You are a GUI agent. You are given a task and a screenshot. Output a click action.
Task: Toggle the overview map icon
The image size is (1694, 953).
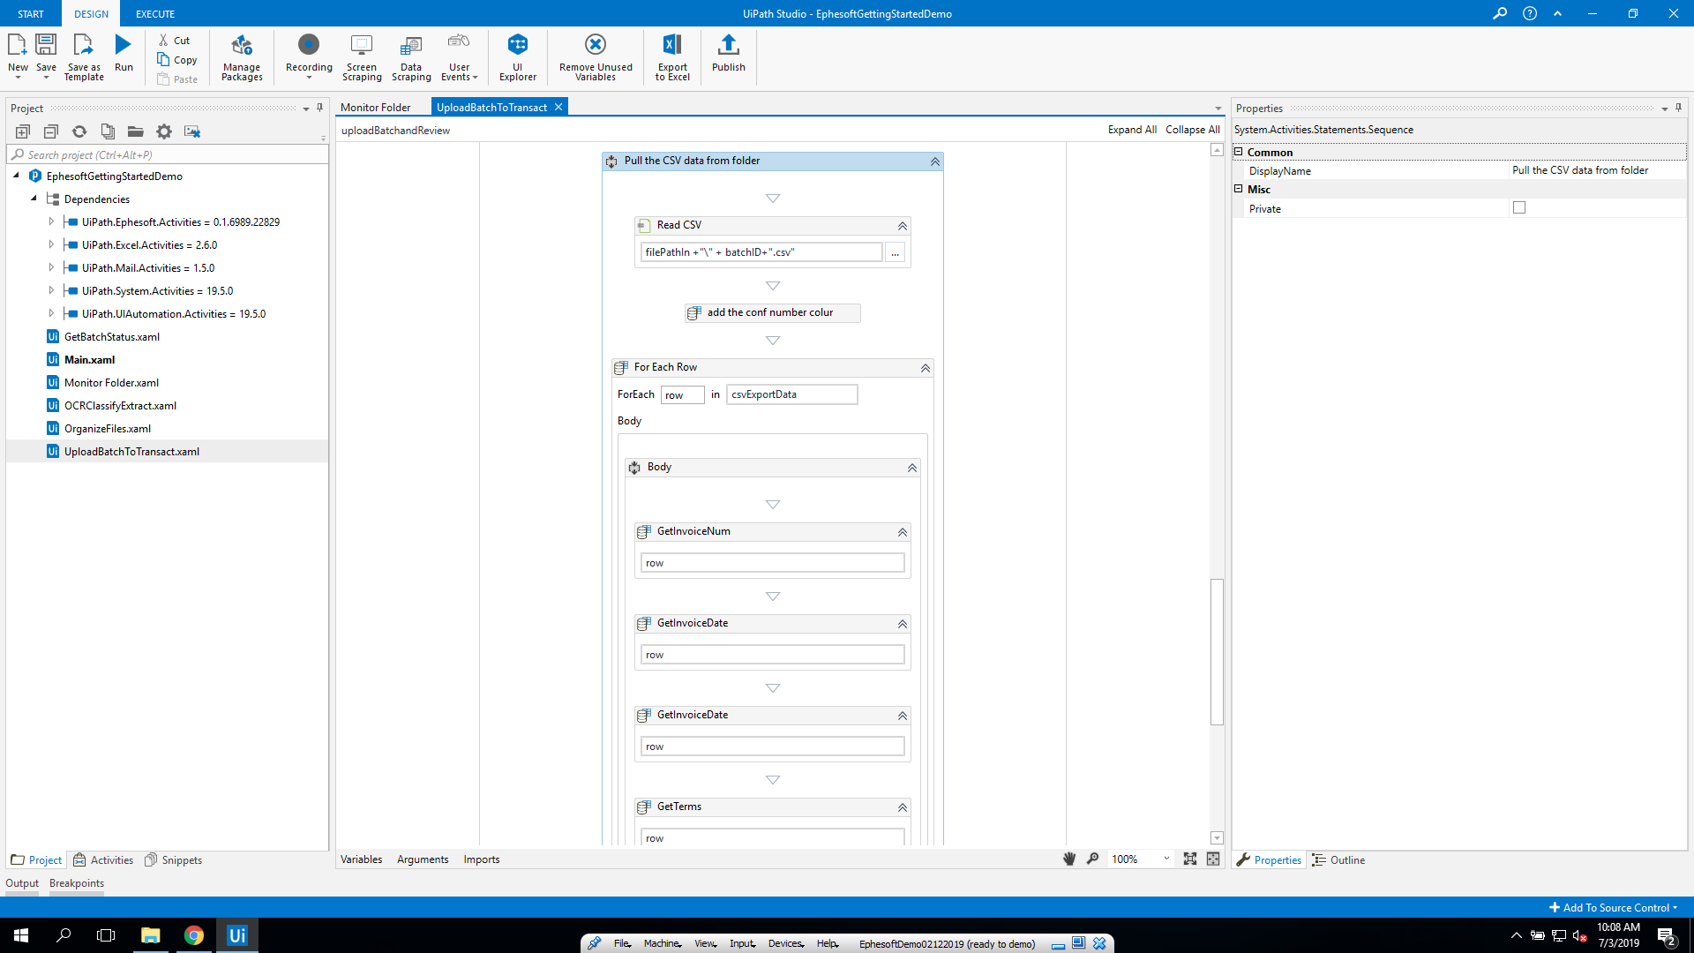coord(1214,859)
